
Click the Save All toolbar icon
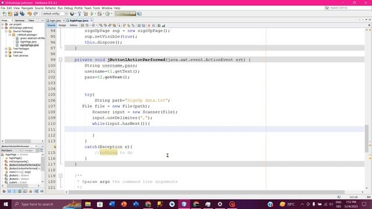(22, 14)
